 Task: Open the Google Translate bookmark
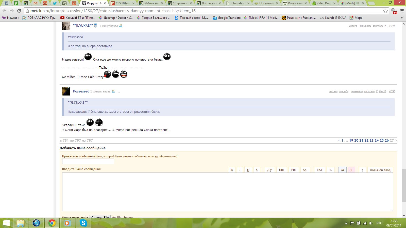(227, 18)
